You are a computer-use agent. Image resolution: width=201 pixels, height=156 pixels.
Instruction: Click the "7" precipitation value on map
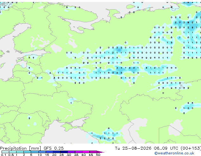180,22
